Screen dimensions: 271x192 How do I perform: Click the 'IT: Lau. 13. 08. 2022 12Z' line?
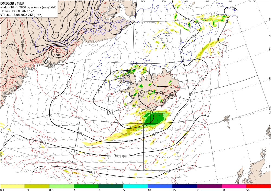click(17, 11)
